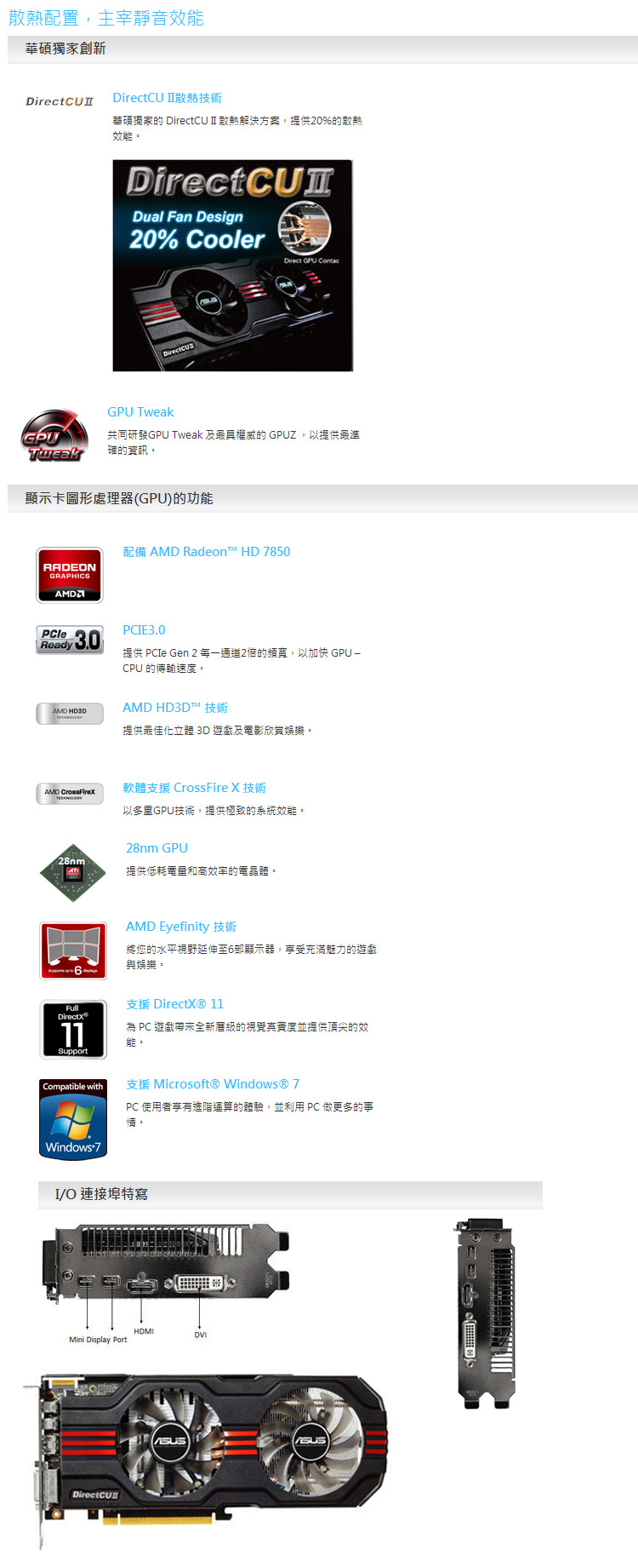Select the Windows 7 PC 使用者 description

[250, 1115]
